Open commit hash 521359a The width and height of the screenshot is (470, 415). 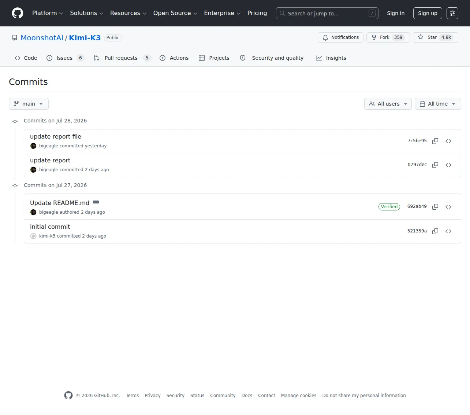[417, 231]
